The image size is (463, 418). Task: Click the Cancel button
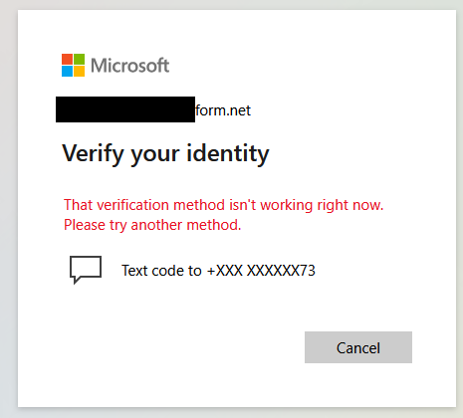(358, 347)
